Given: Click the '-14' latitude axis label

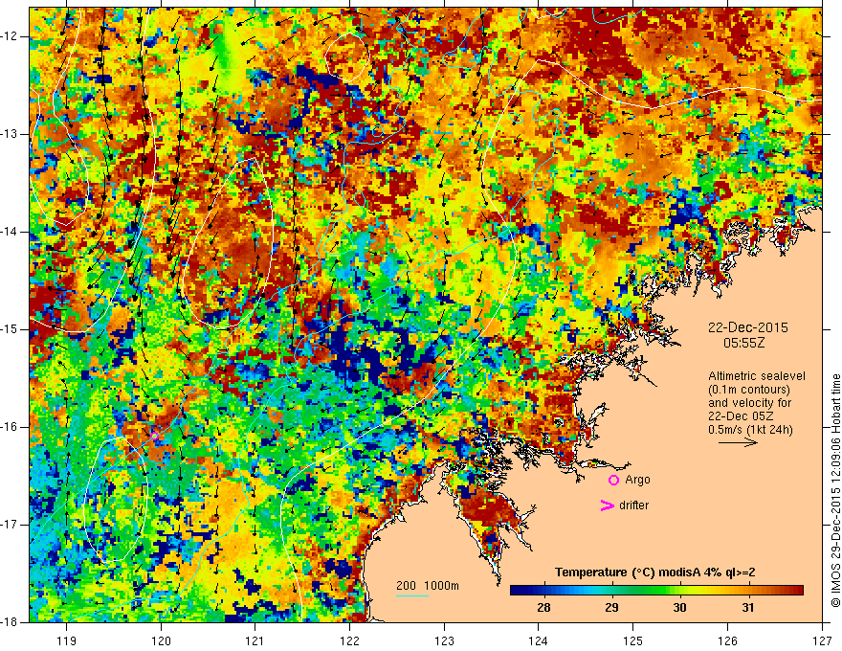Looking at the screenshot, I should (10, 232).
